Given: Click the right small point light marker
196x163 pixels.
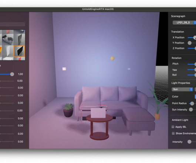Looking at the screenshot, I should click(x=129, y=69).
